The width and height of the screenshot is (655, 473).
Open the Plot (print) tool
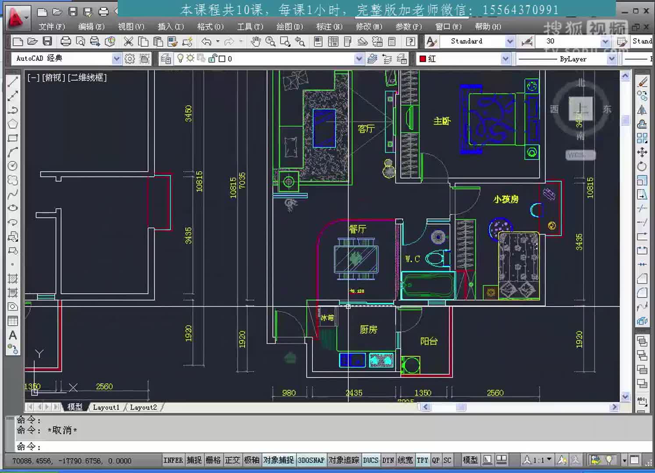tap(66, 41)
